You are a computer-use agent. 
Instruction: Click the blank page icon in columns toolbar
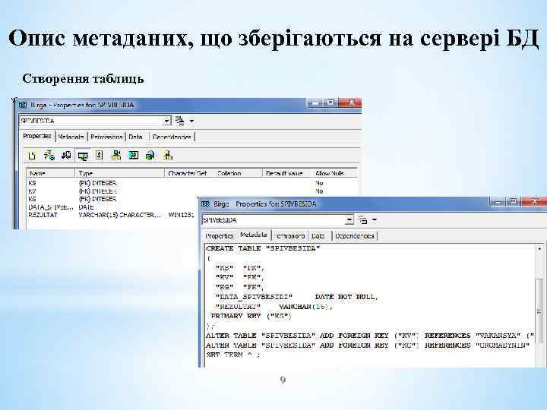click(32, 156)
